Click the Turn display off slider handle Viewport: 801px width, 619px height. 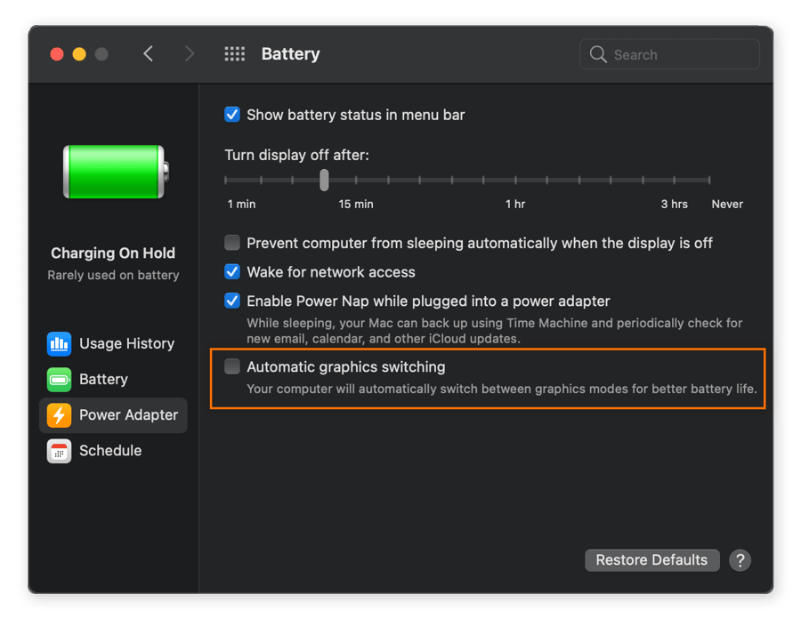[x=323, y=180]
